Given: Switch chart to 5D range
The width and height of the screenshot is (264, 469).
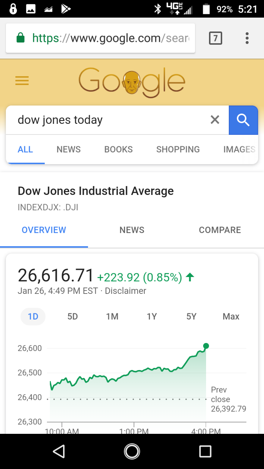Looking at the screenshot, I should click(x=73, y=317).
